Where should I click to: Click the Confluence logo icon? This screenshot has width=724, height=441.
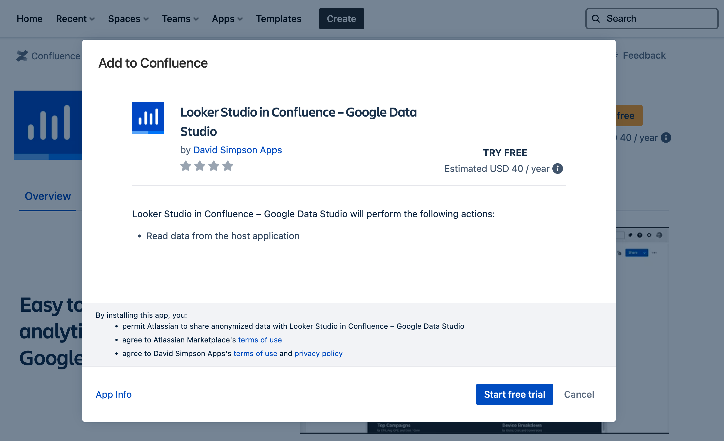coord(22,56)
